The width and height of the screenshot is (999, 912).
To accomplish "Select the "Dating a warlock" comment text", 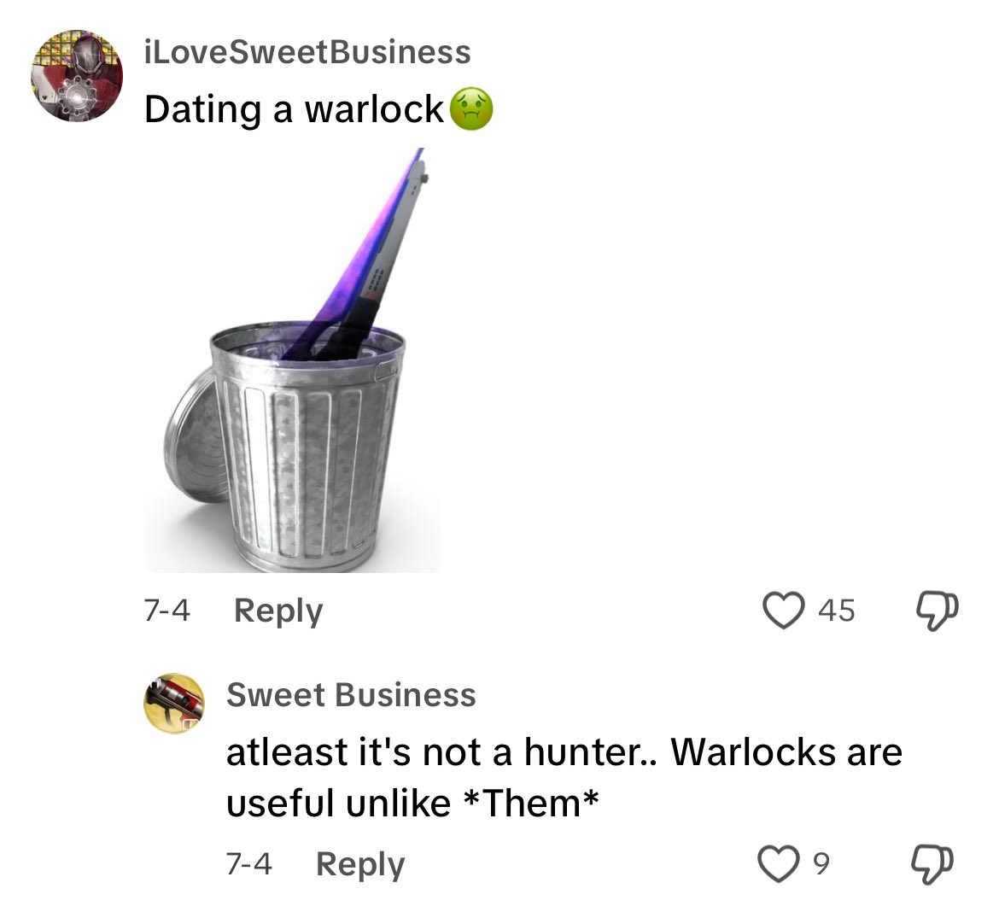I will 294,109.
